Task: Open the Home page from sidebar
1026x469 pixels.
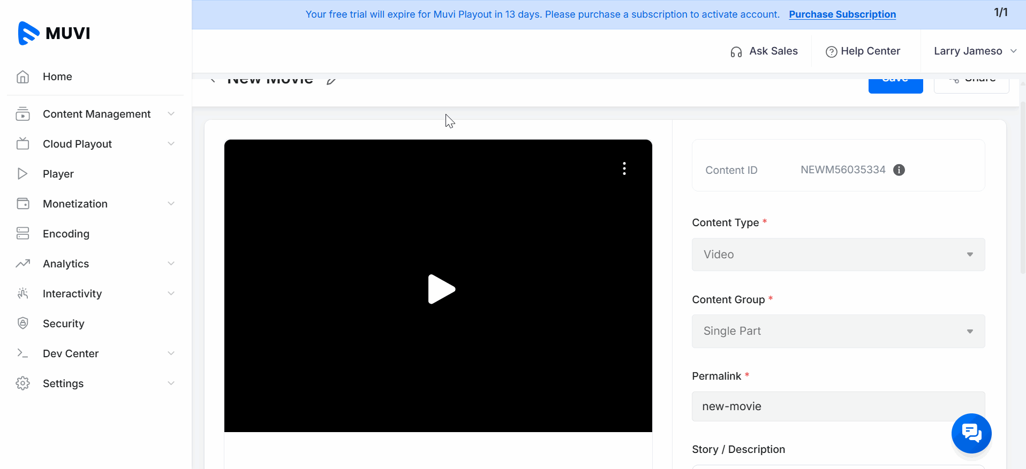Action: (57, 76)
